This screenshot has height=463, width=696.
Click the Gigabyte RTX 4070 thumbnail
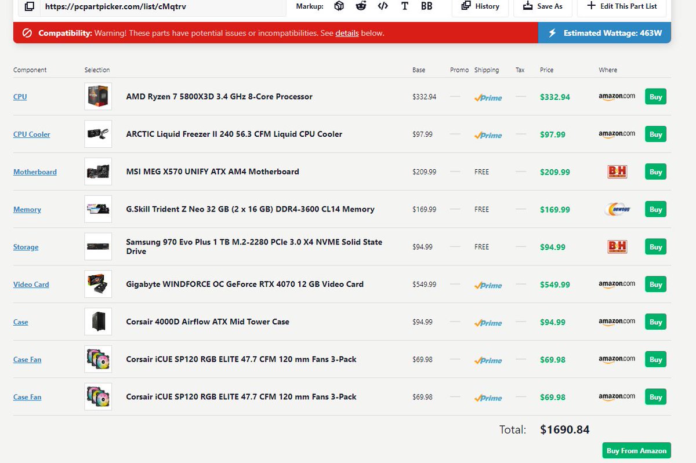click(98, 284)
